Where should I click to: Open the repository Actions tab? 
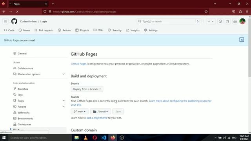(64, 30)
